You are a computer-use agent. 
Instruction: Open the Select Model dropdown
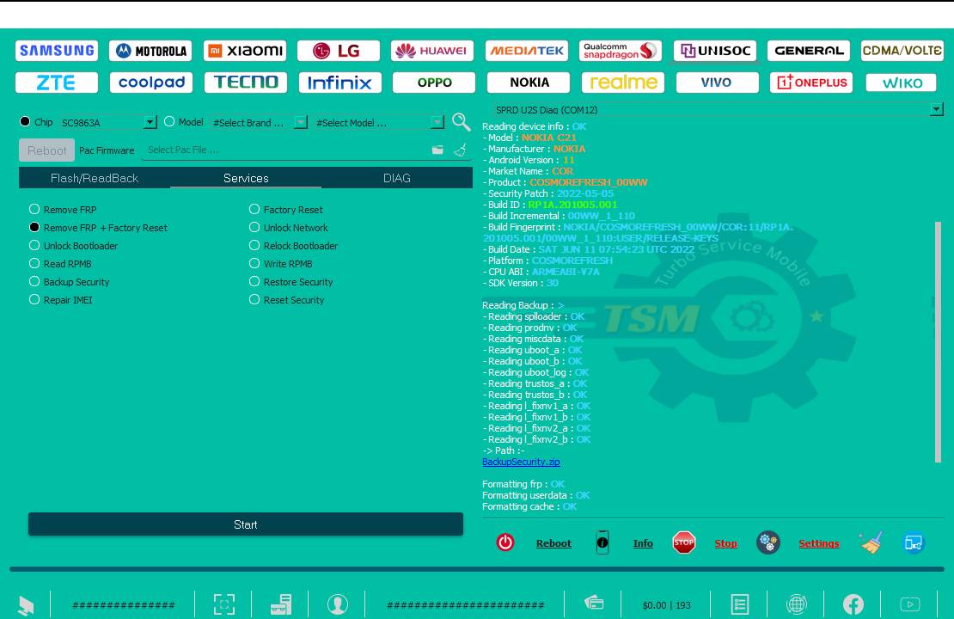[437, 122]
